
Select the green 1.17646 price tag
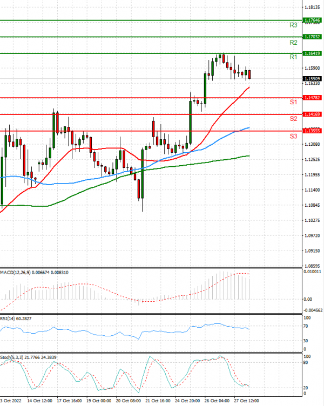tap(312, 20)
